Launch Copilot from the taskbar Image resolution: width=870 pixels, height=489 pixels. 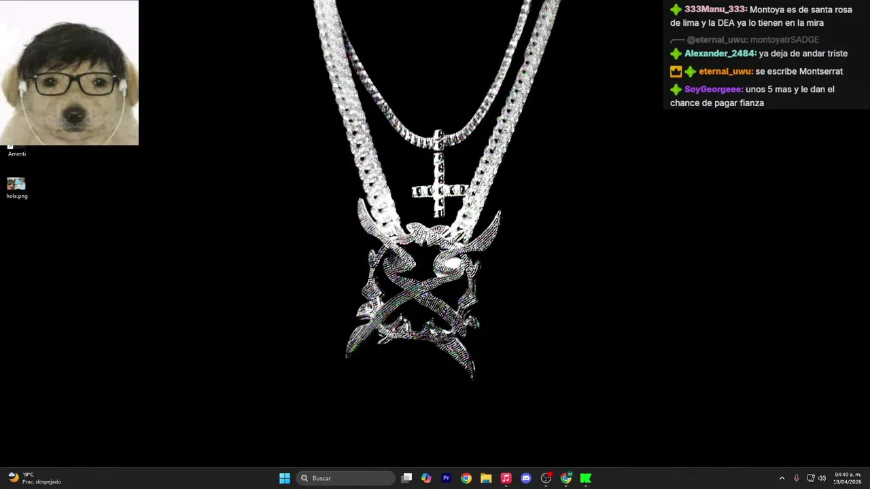point(426,478)
